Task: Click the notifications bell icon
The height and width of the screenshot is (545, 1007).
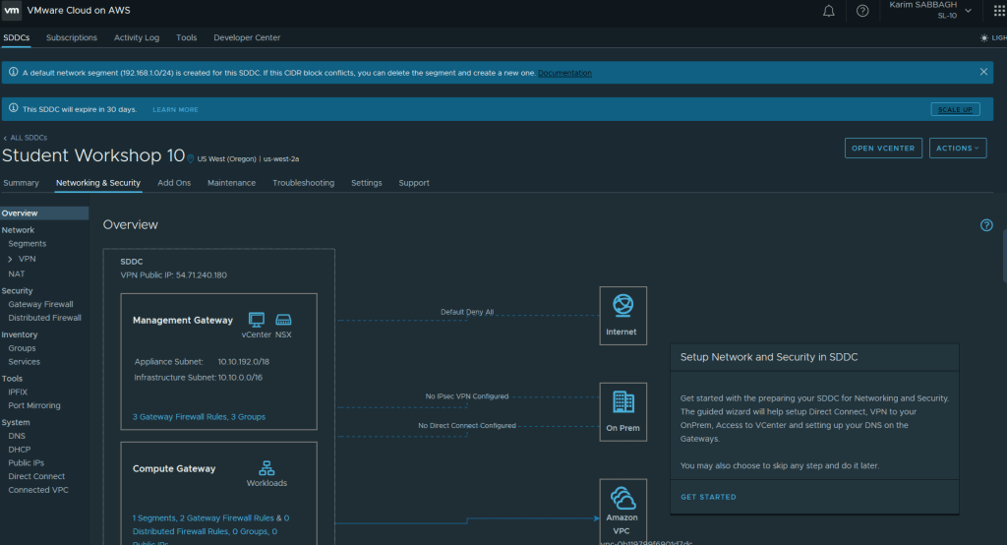Action: tap(829, 11)
